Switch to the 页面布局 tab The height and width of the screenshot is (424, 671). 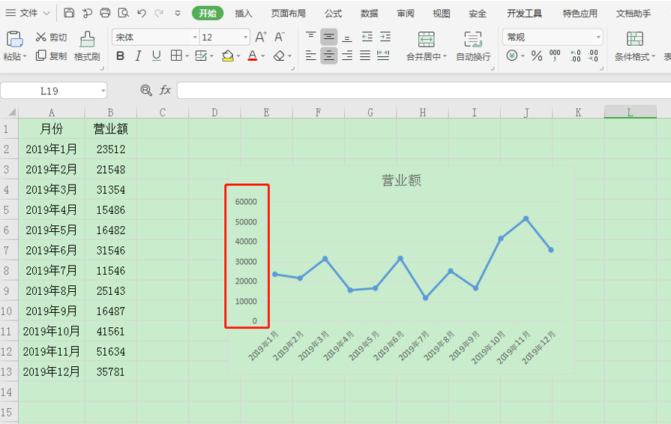click(289, 14)
